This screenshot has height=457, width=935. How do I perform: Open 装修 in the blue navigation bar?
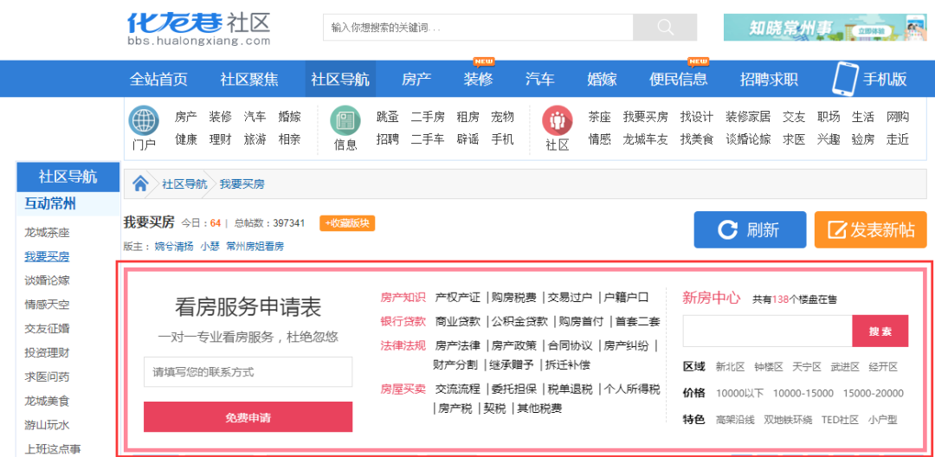click(x=478, y=80)
